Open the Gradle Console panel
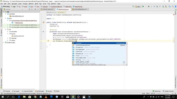This screenshot has width=177, height=99. [x=168, y=91]
